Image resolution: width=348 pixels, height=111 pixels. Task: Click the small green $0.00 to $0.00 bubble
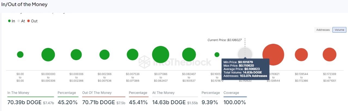tap(20, 54)
